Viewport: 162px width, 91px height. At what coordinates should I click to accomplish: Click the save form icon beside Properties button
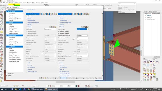click(x=44, y=78)
